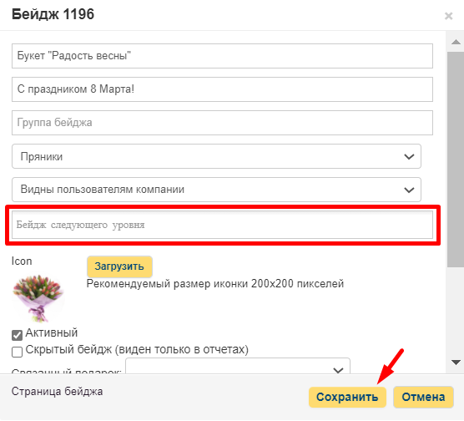Uncheck the Активный checkbox
The image size is (464, 421).
click(17, 335)
